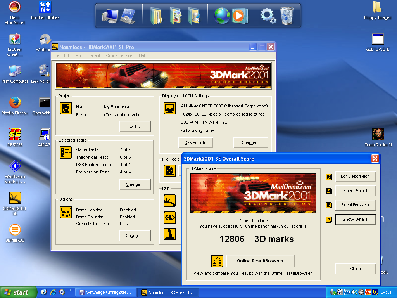The image size is (397, 298).
Task: Click the Edit... button in Project group
Action: 135,126
